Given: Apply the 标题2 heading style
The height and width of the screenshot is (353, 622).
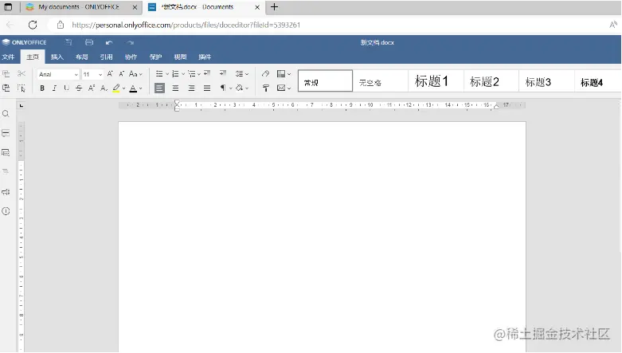Looking at the screenshot, I should pyautogui.click(x=491, y=81).
